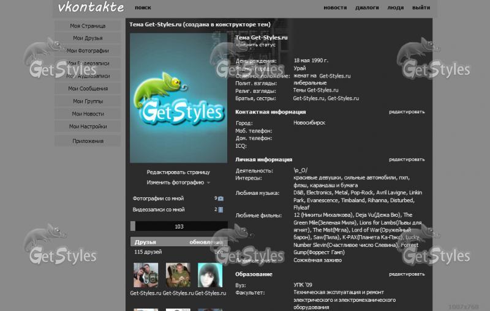The width and height of the screenshot is (490, 311).
Task: Open Видеозаписи со мной
Action: pos(159,210)
